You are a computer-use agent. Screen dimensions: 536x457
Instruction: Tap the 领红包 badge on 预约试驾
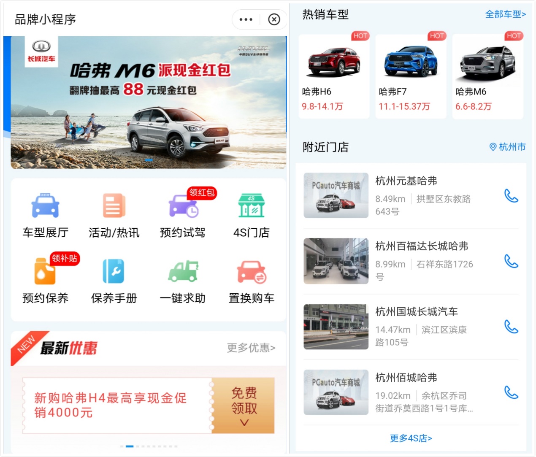[x=202, y=192]
